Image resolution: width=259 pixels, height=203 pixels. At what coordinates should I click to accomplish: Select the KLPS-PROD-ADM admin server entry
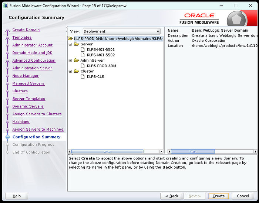tap(101, 66)
